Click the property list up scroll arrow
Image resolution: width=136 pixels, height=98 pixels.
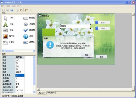click(x=34, y=57)
